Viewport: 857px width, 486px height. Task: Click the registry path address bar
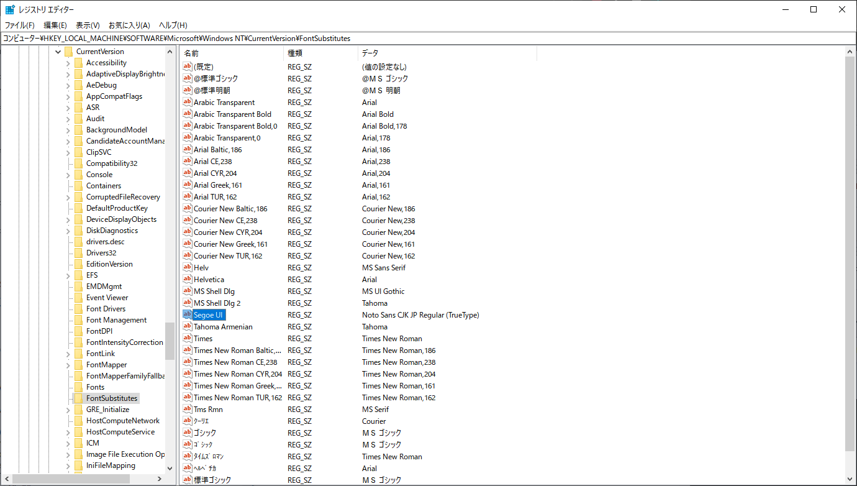(428, 39)
